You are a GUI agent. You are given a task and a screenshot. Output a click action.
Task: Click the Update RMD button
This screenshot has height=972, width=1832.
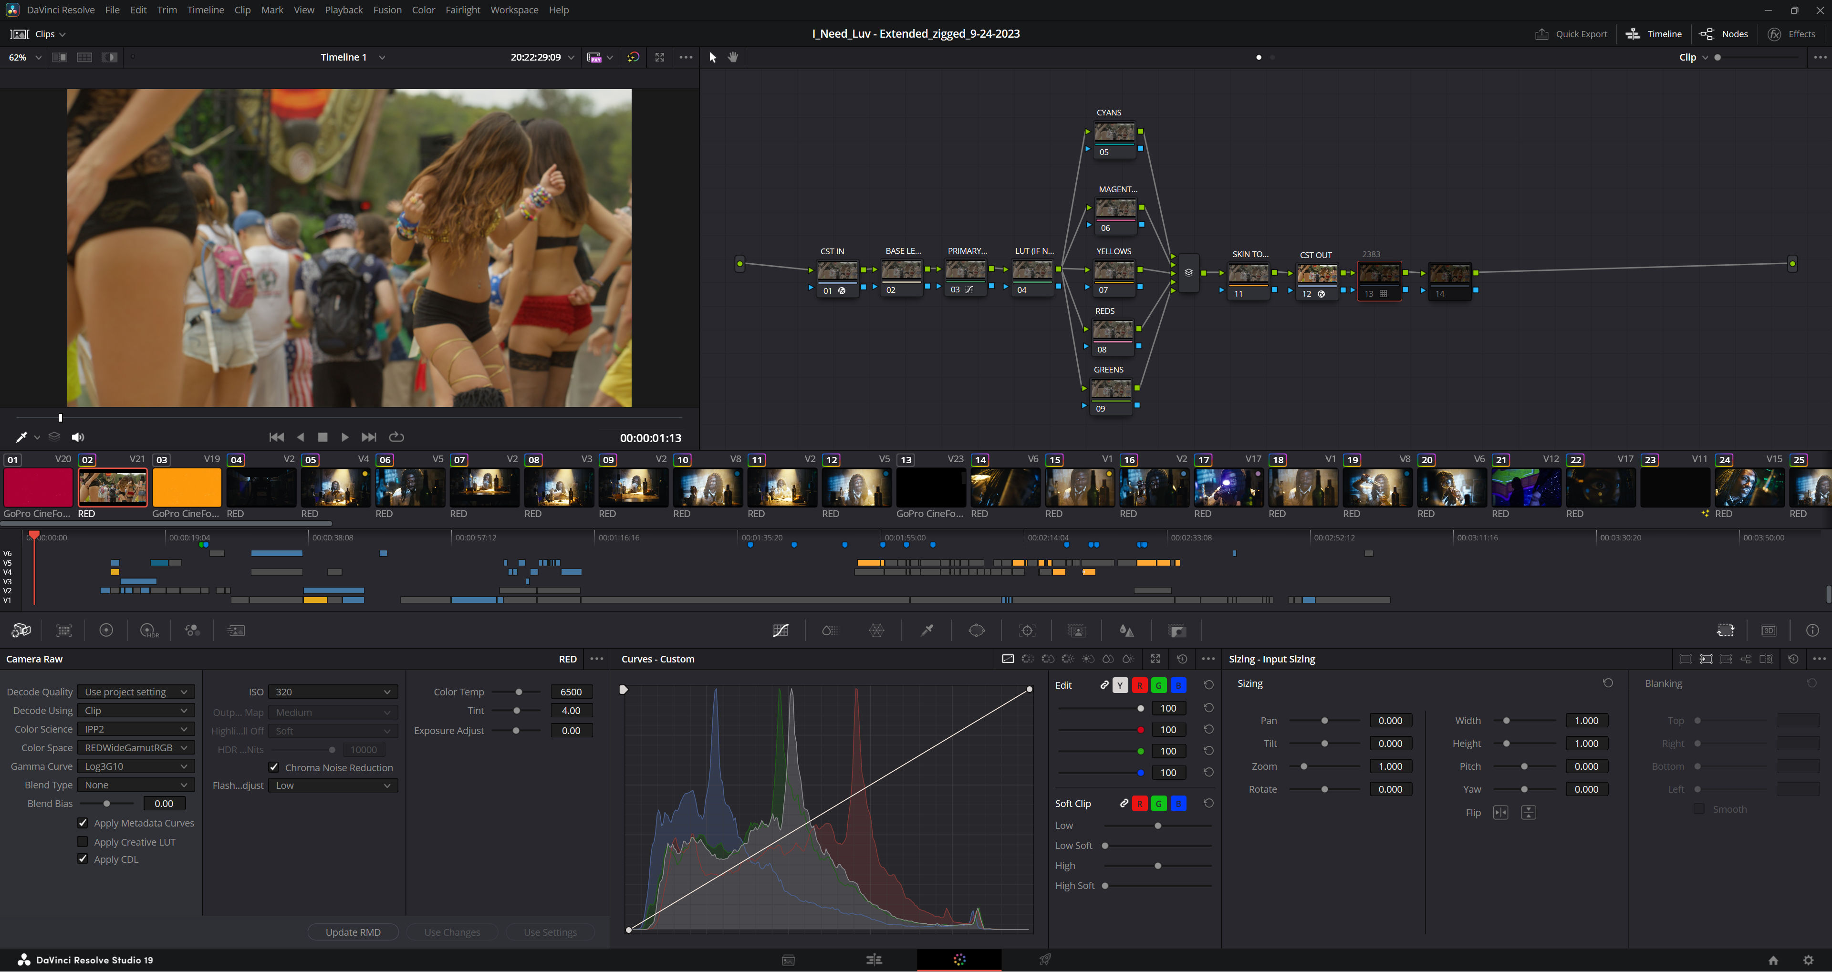pyautogui.click(x=353, y=932)
